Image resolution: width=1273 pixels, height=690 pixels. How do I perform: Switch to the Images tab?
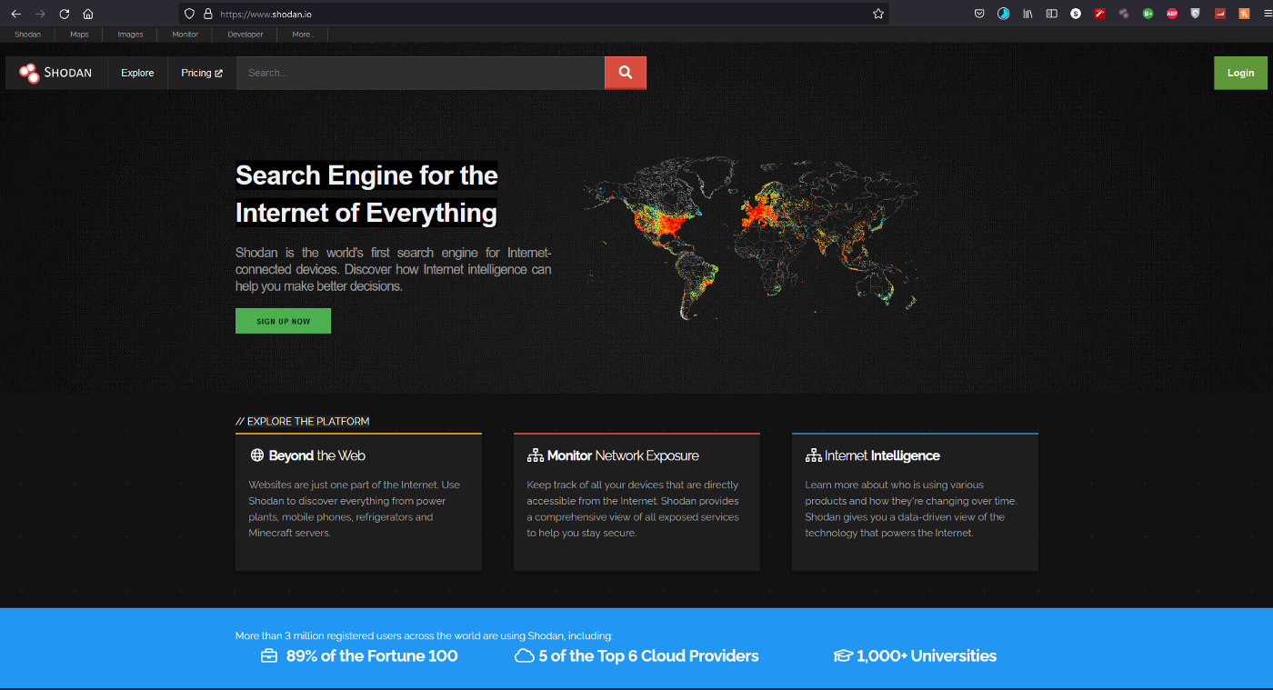click(x=130, y=35)
